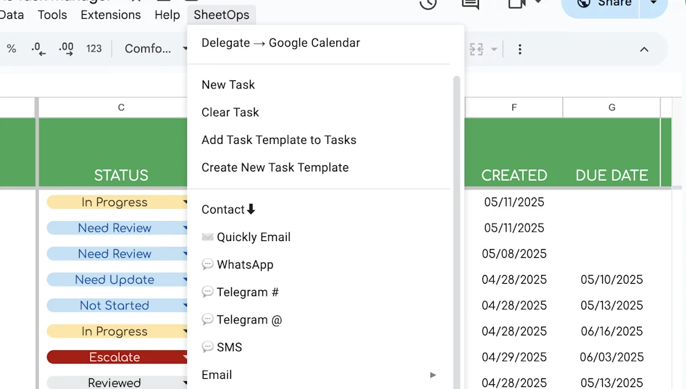Open the three-dot more toolbar options
Screen dimensions: 686x389
point(520,49)
